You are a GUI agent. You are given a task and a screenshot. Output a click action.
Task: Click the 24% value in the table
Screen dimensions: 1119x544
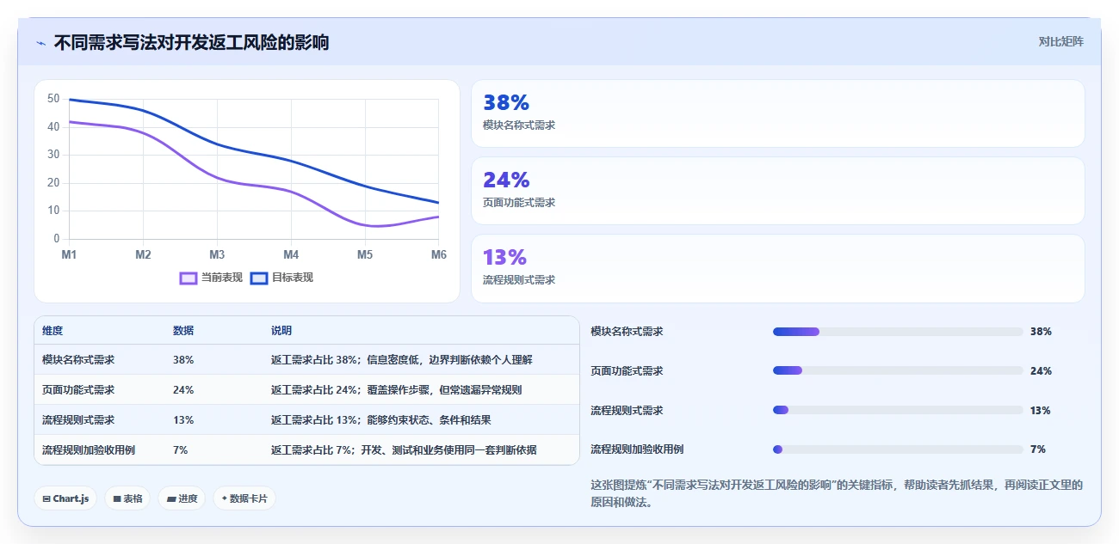click(183, 389)
